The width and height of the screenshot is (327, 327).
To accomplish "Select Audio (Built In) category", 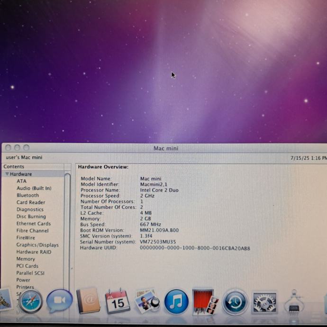I will pyautogui.click(x=34, y=188).
